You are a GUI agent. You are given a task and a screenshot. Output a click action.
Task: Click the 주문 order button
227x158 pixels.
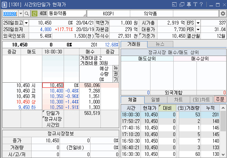pos(220,99)
